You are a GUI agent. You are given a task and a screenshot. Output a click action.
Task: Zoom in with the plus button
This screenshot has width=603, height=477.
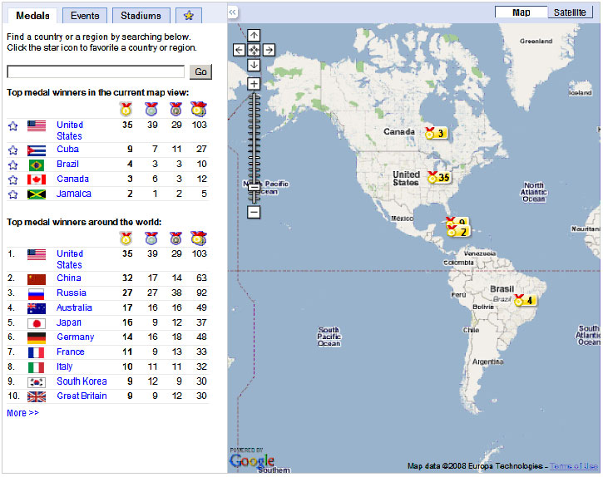pyautogui.click(x=254, y=83)
